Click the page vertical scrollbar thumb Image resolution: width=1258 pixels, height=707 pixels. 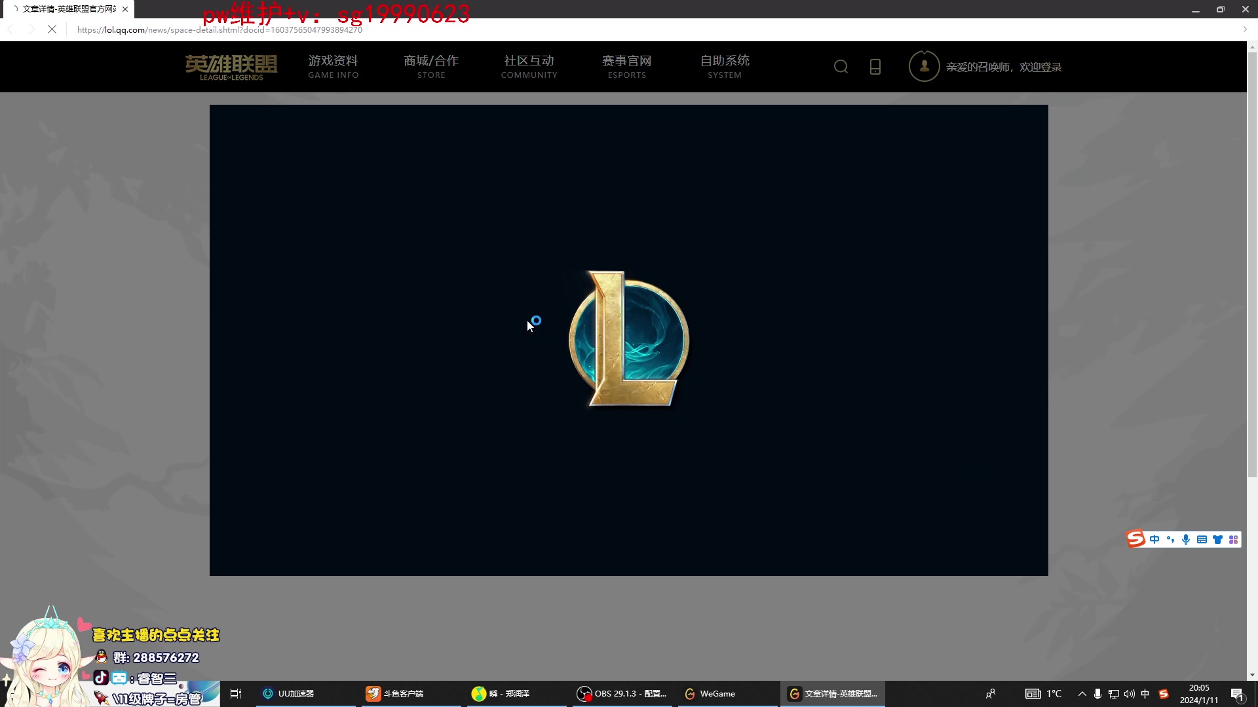click(1252, 264)
